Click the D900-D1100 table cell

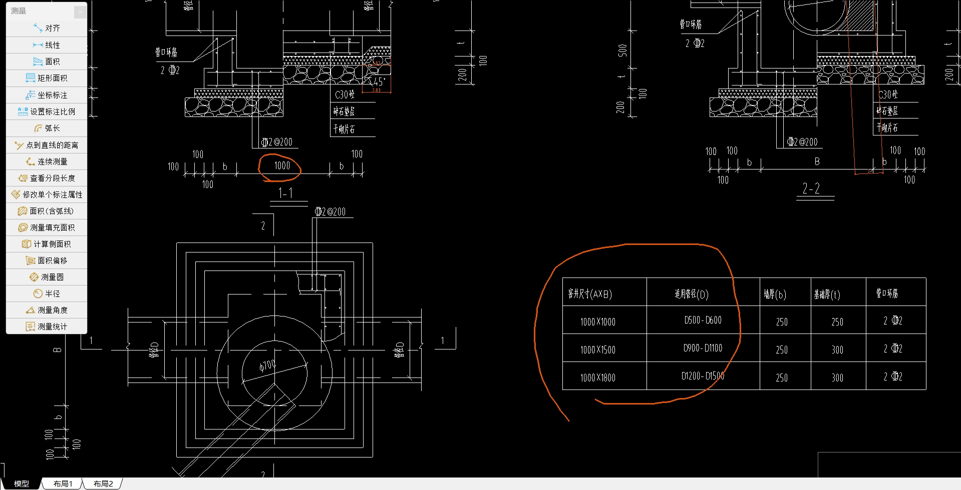click(703, 348)
